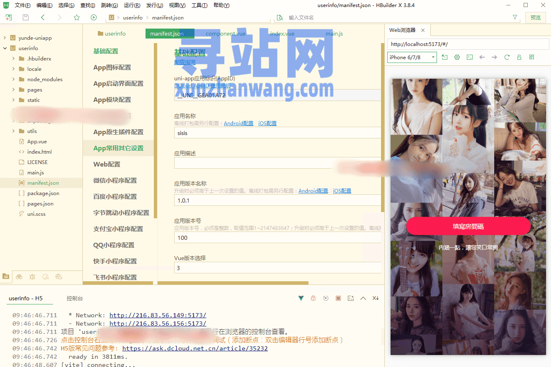Click the filter funnel icon in toolbar
The width and height of the screenshot is (551, 367).
click(515, 17)
